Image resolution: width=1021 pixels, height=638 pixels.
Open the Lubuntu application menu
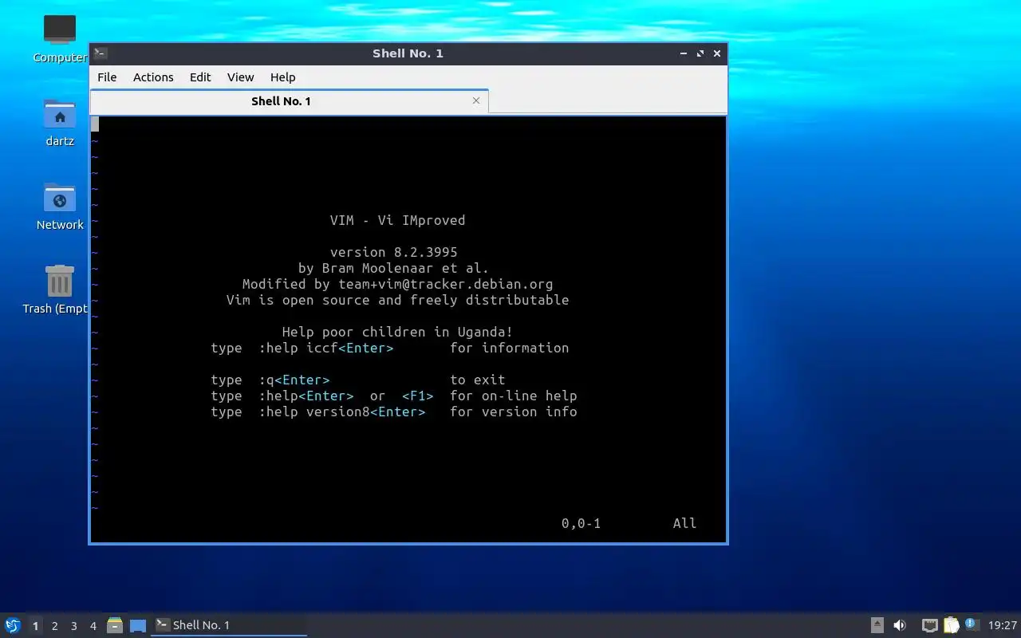click(13, 625)
